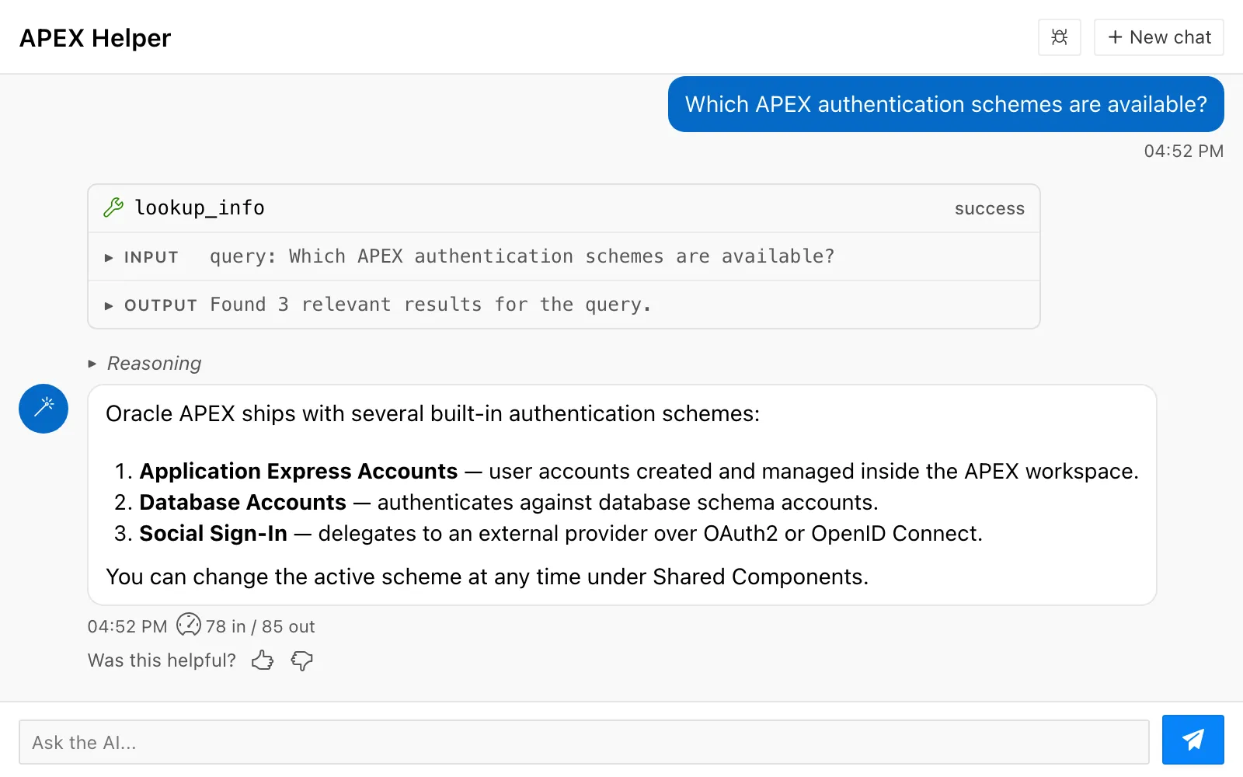Click the APEX Helper title
Image resolution: width=1243 pixels, height=777 pixels.
click(x=96, y=37)
